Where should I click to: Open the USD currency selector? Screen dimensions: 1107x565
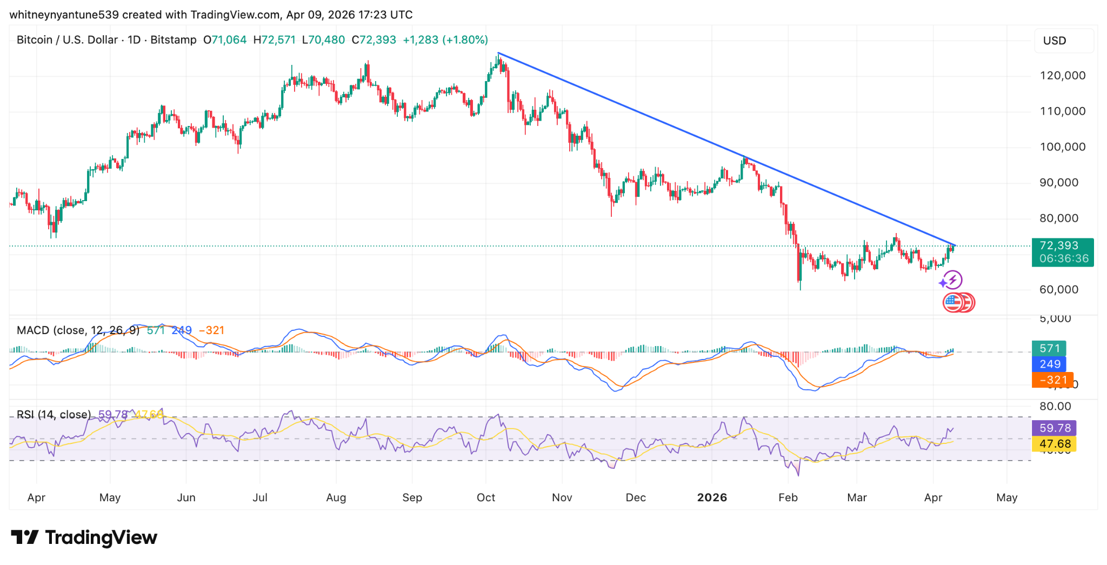pyautogui.click(x=1063, y=40)
